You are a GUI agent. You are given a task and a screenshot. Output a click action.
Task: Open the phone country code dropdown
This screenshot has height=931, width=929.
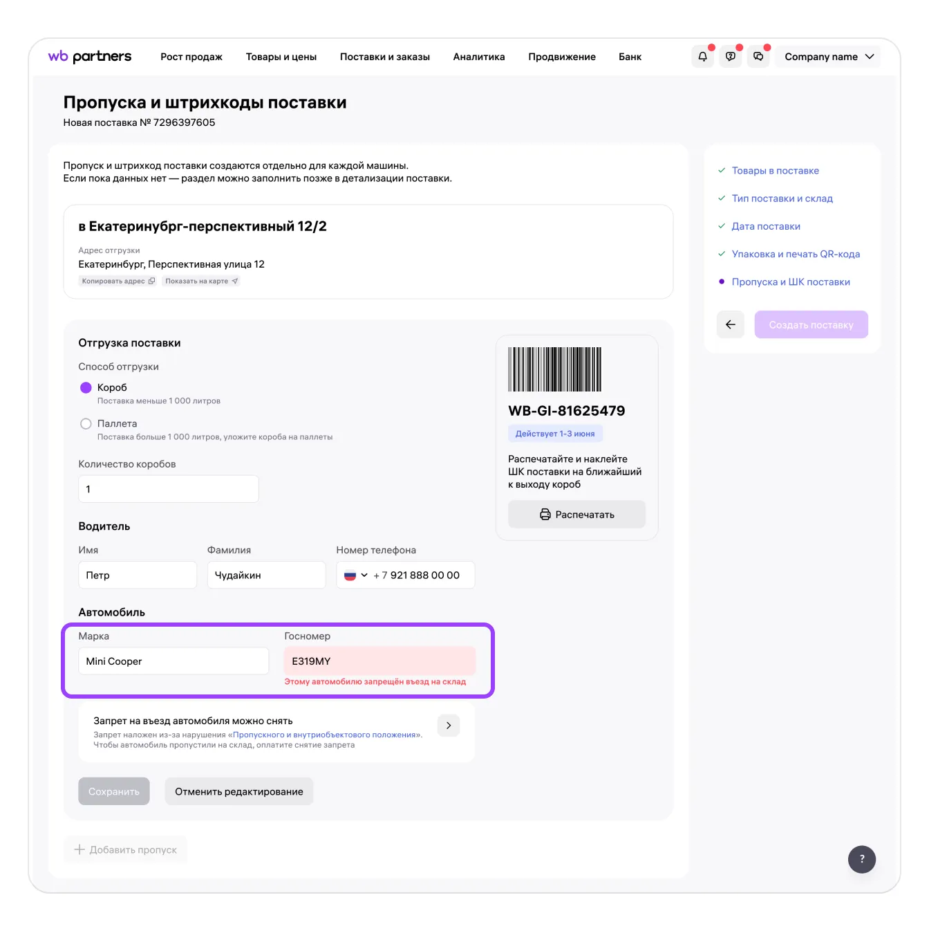pos(356,575)
